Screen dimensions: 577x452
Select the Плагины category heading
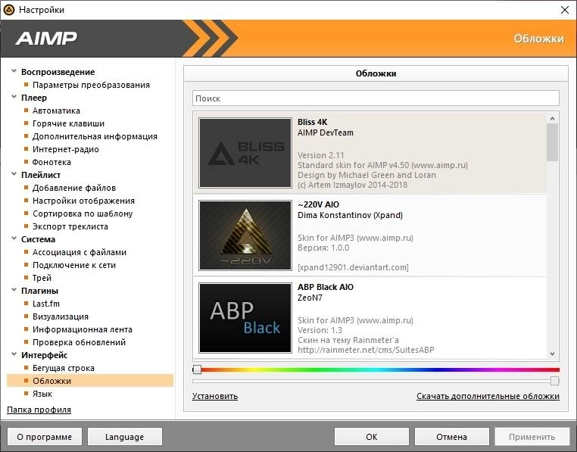(x=39, y=291)
